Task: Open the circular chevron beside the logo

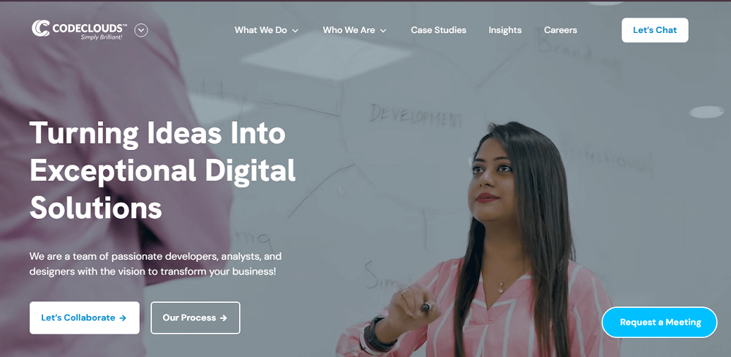Action: (141, 30)
